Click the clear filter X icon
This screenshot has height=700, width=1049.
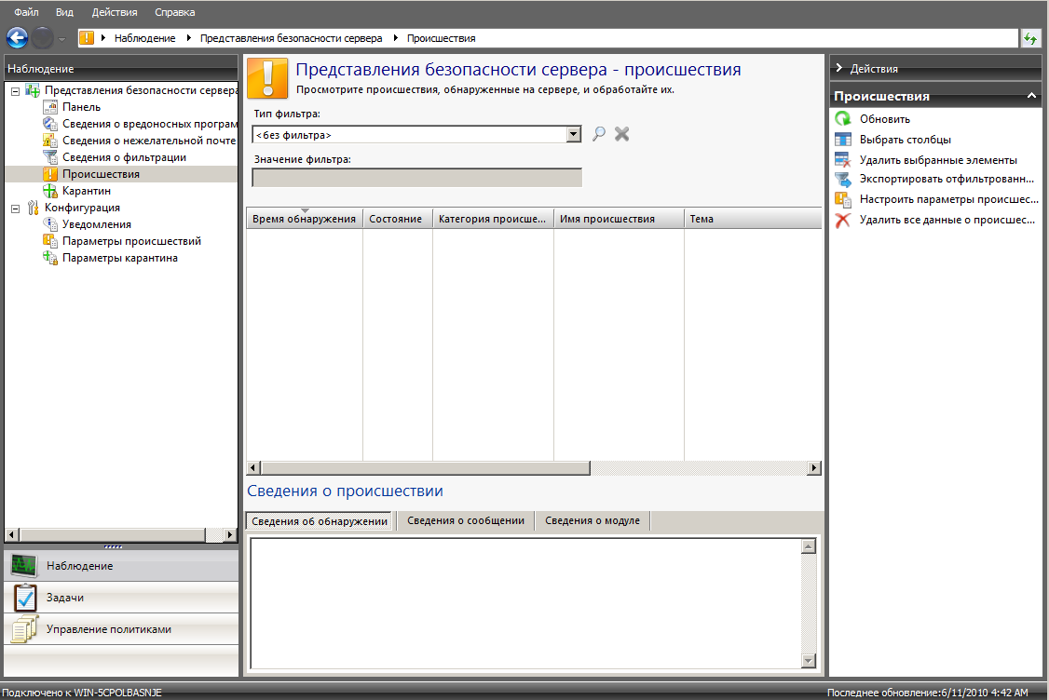[622, 134]
